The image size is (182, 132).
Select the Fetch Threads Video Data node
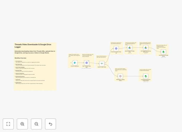tap(87, 63)
